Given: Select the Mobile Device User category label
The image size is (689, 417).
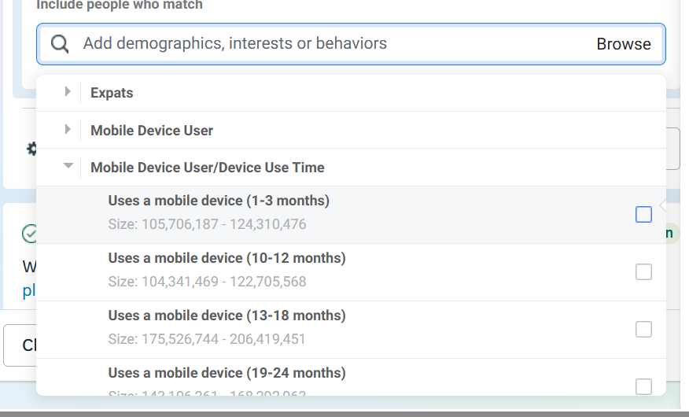Looking at the screenshot, I should tap(152, 131).
